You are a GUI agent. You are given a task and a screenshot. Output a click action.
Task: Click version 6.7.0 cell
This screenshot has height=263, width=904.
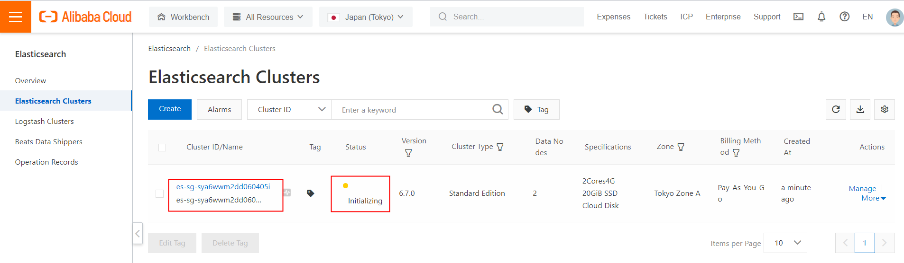(x=406, y=193)
